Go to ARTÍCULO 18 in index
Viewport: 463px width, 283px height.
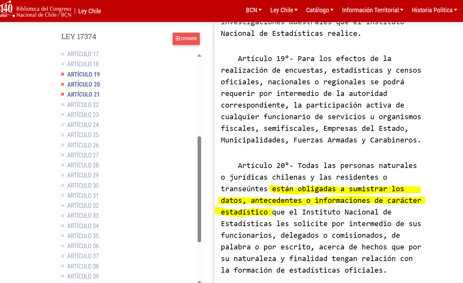(83, 64)
